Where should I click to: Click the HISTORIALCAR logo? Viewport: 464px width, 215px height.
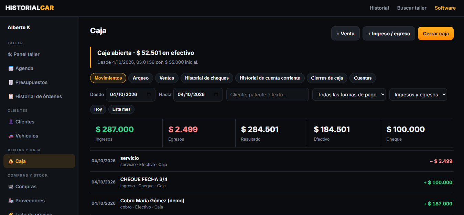(x=30, y=8)
